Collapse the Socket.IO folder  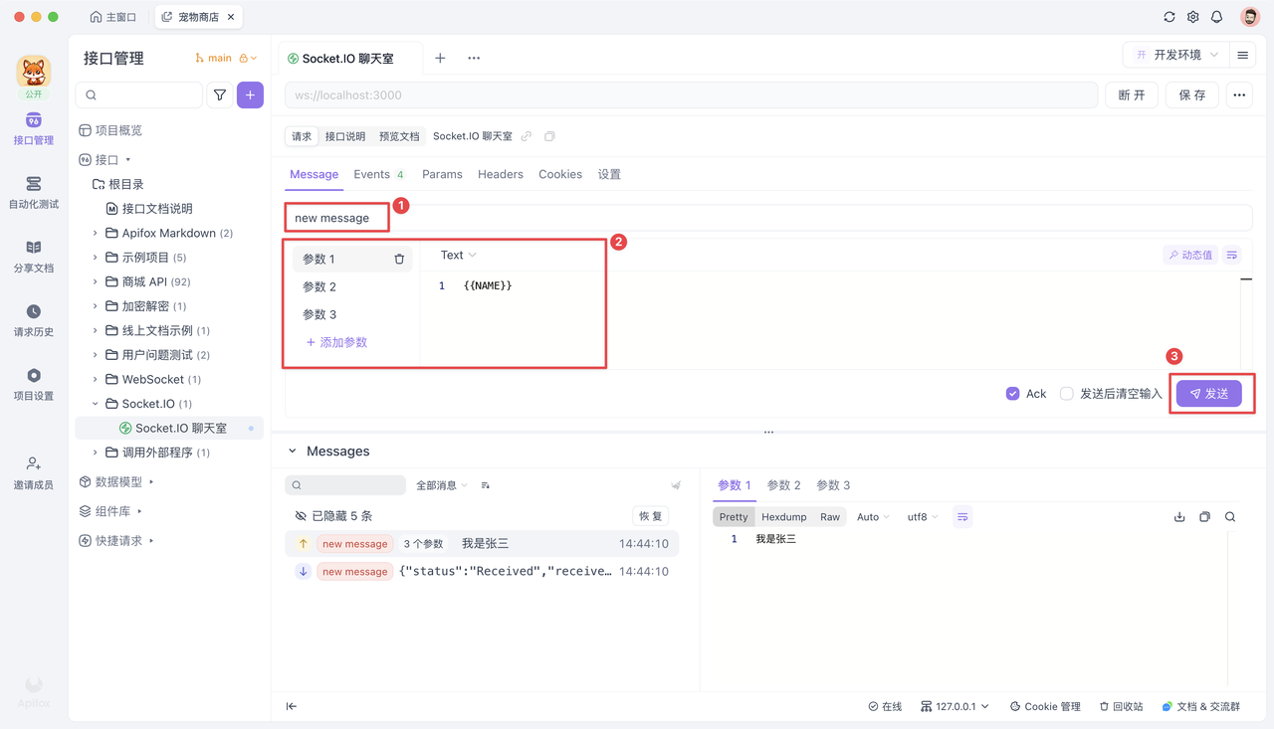(x=96, y=404)
